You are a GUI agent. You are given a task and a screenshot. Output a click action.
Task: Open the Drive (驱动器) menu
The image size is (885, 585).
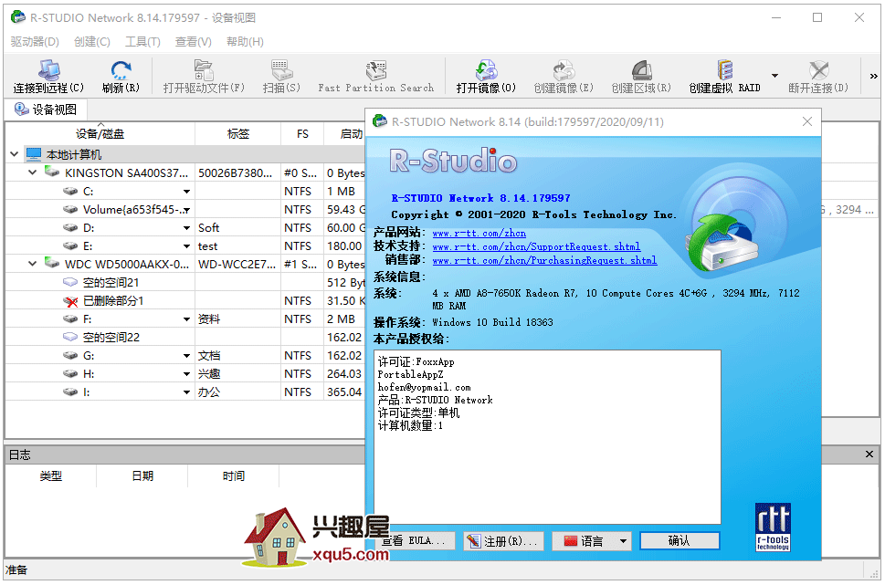(x=35, y=42)
